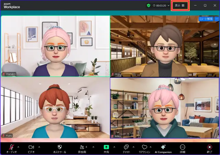Open the three-dot menu on Yuji's tile
The width and height of the screenshot is (220, 155).
(x=217, y=19)
